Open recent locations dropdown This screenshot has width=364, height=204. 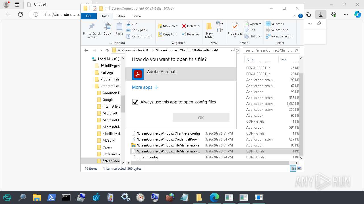point(101,50)
